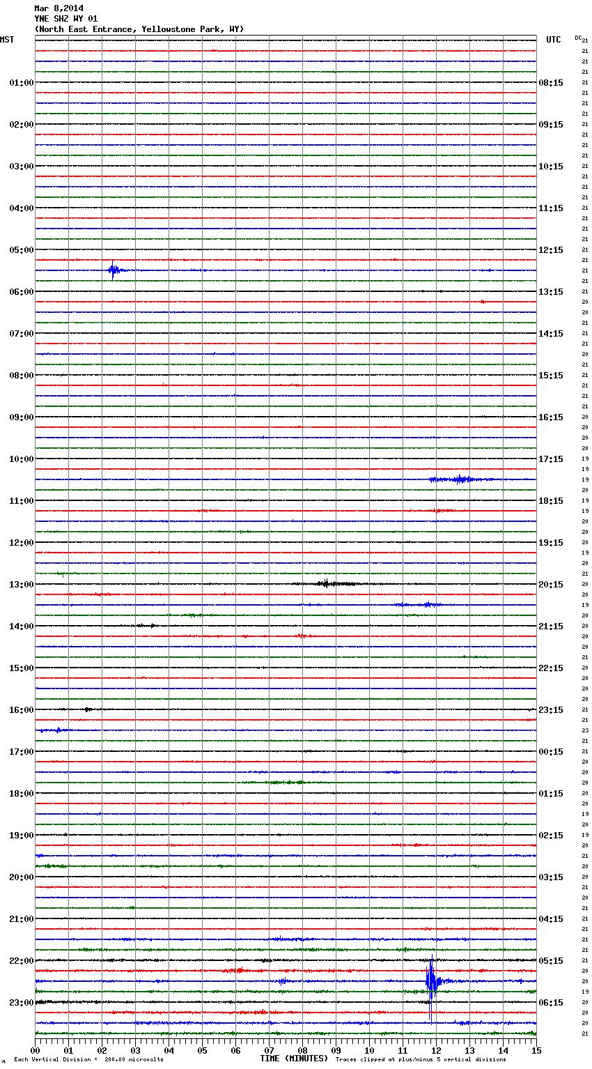Click the "Traces clipped at plus/minus 5 vertical divisions" note
Viewport: 592px width, 1069px height.
(x=421, y=1059)
